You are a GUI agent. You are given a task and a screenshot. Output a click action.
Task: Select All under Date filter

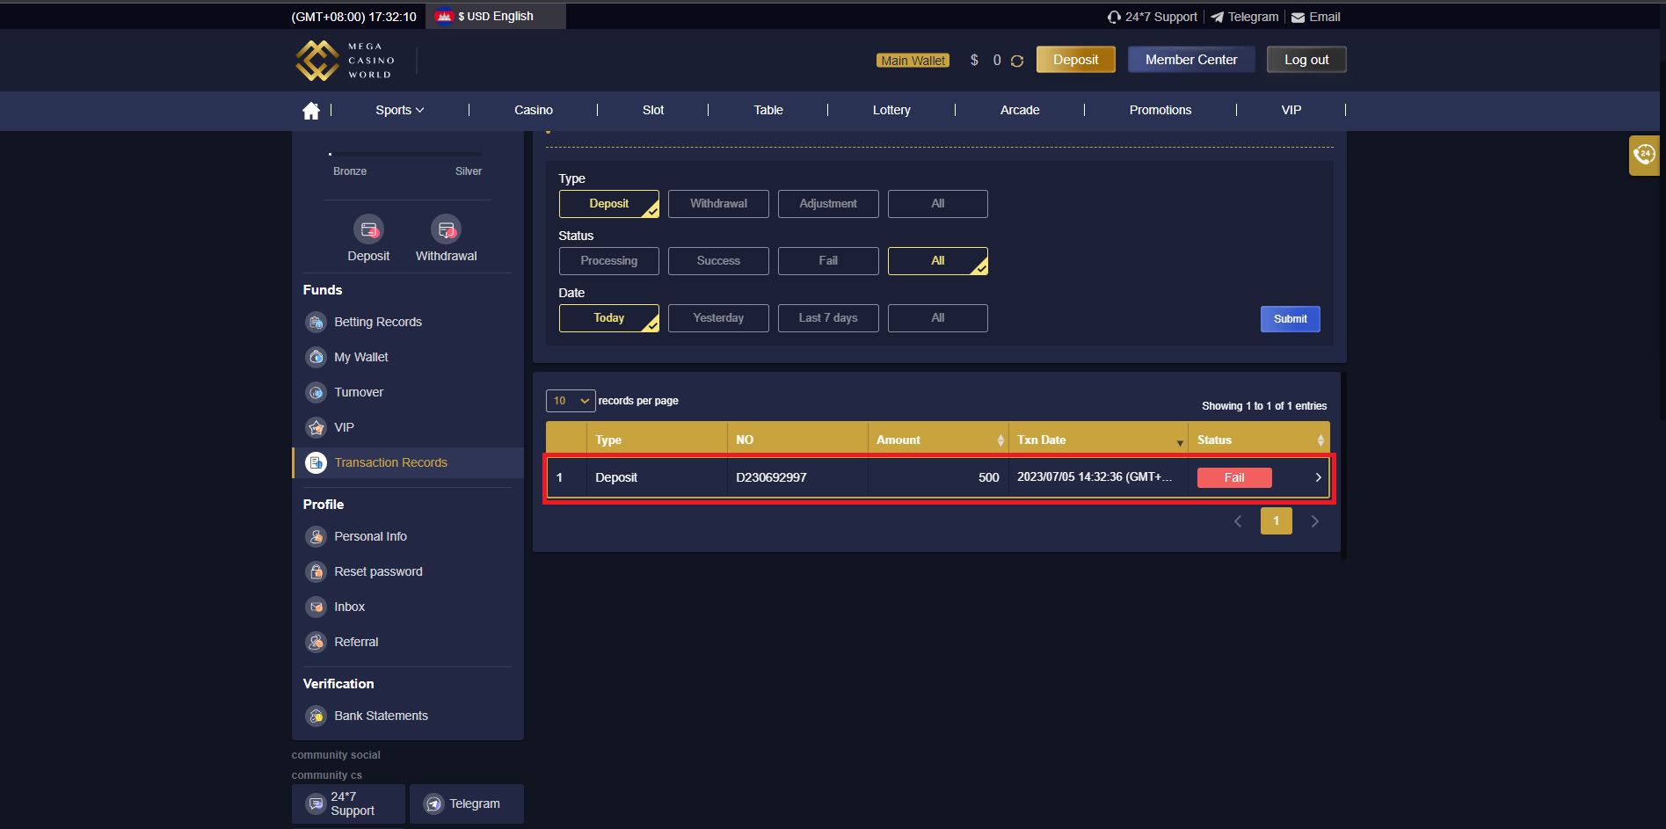click(x=938, y=318)
